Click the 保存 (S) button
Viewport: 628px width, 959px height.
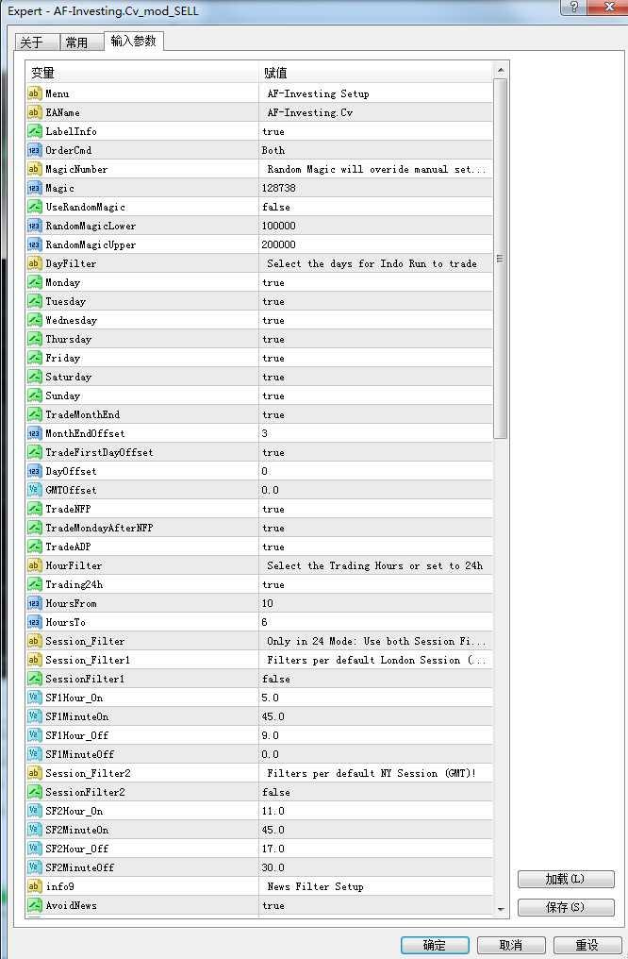[x=566, y=907]
